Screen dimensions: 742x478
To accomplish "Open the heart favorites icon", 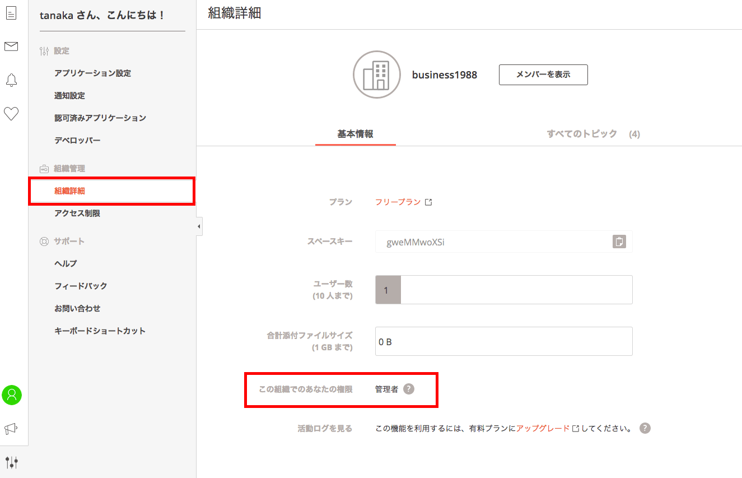I will pyautogui.click(x=11, y=114).
